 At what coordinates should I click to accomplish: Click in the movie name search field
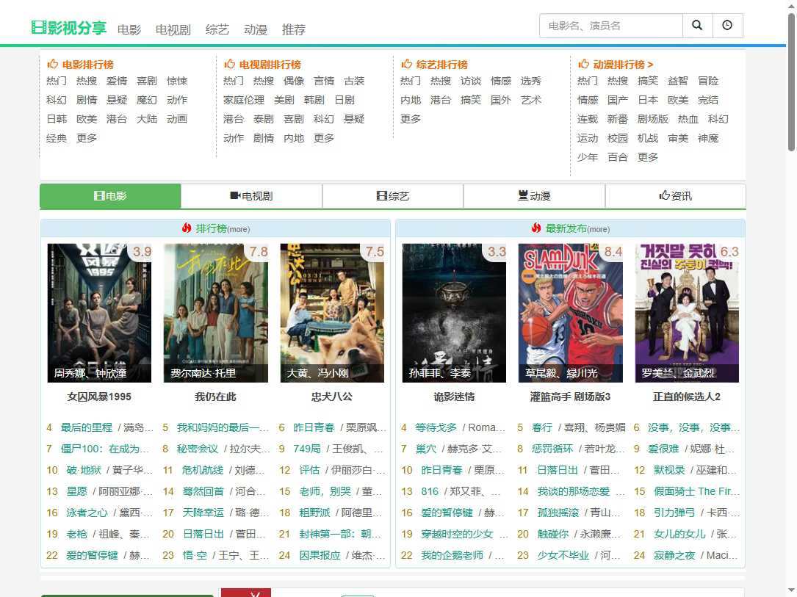pyautogui.click(x=610, y=26)
